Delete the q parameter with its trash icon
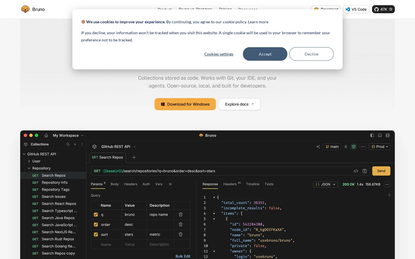Viewport: 415px width, 259px height. point(181,214)
